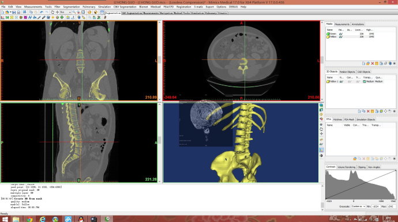Open Windows Start button
This screenshot has height=222, width=398.
click(x=5, y=219)
